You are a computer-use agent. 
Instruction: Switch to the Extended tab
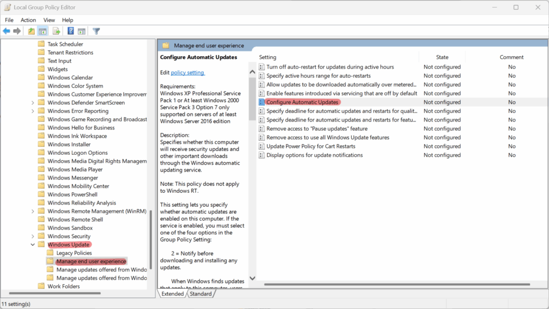(172, 293)
